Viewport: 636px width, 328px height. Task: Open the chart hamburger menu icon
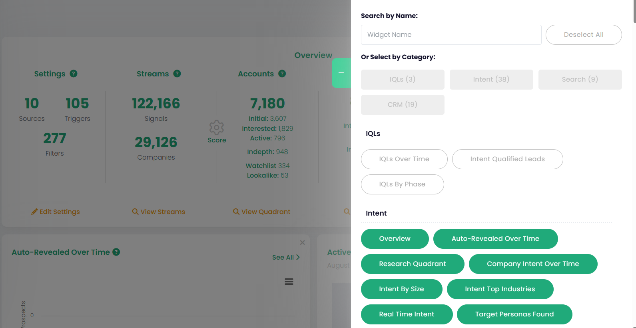click(x=289, y=282)
